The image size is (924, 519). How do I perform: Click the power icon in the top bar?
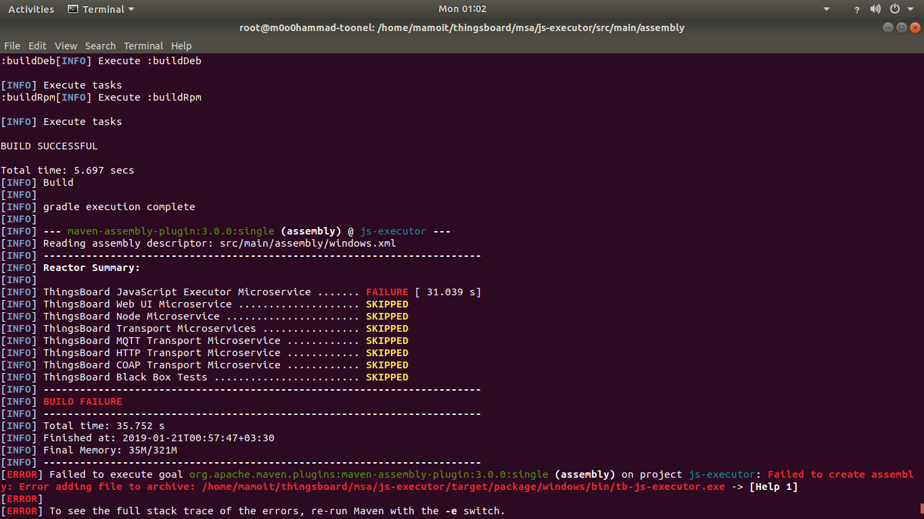pos(894,9)
